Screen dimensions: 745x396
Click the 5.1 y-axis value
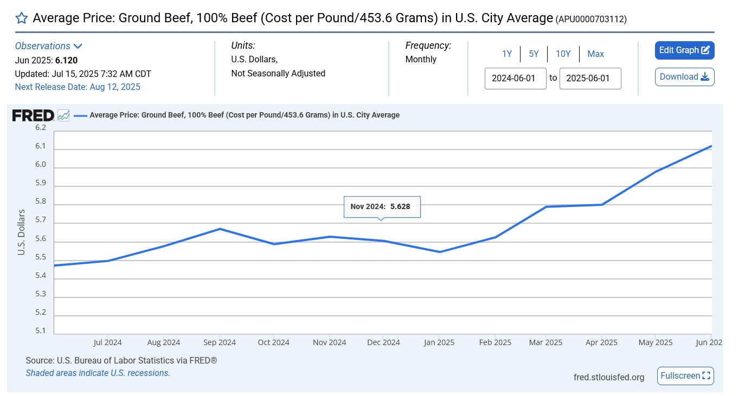[x=41, y=331]
